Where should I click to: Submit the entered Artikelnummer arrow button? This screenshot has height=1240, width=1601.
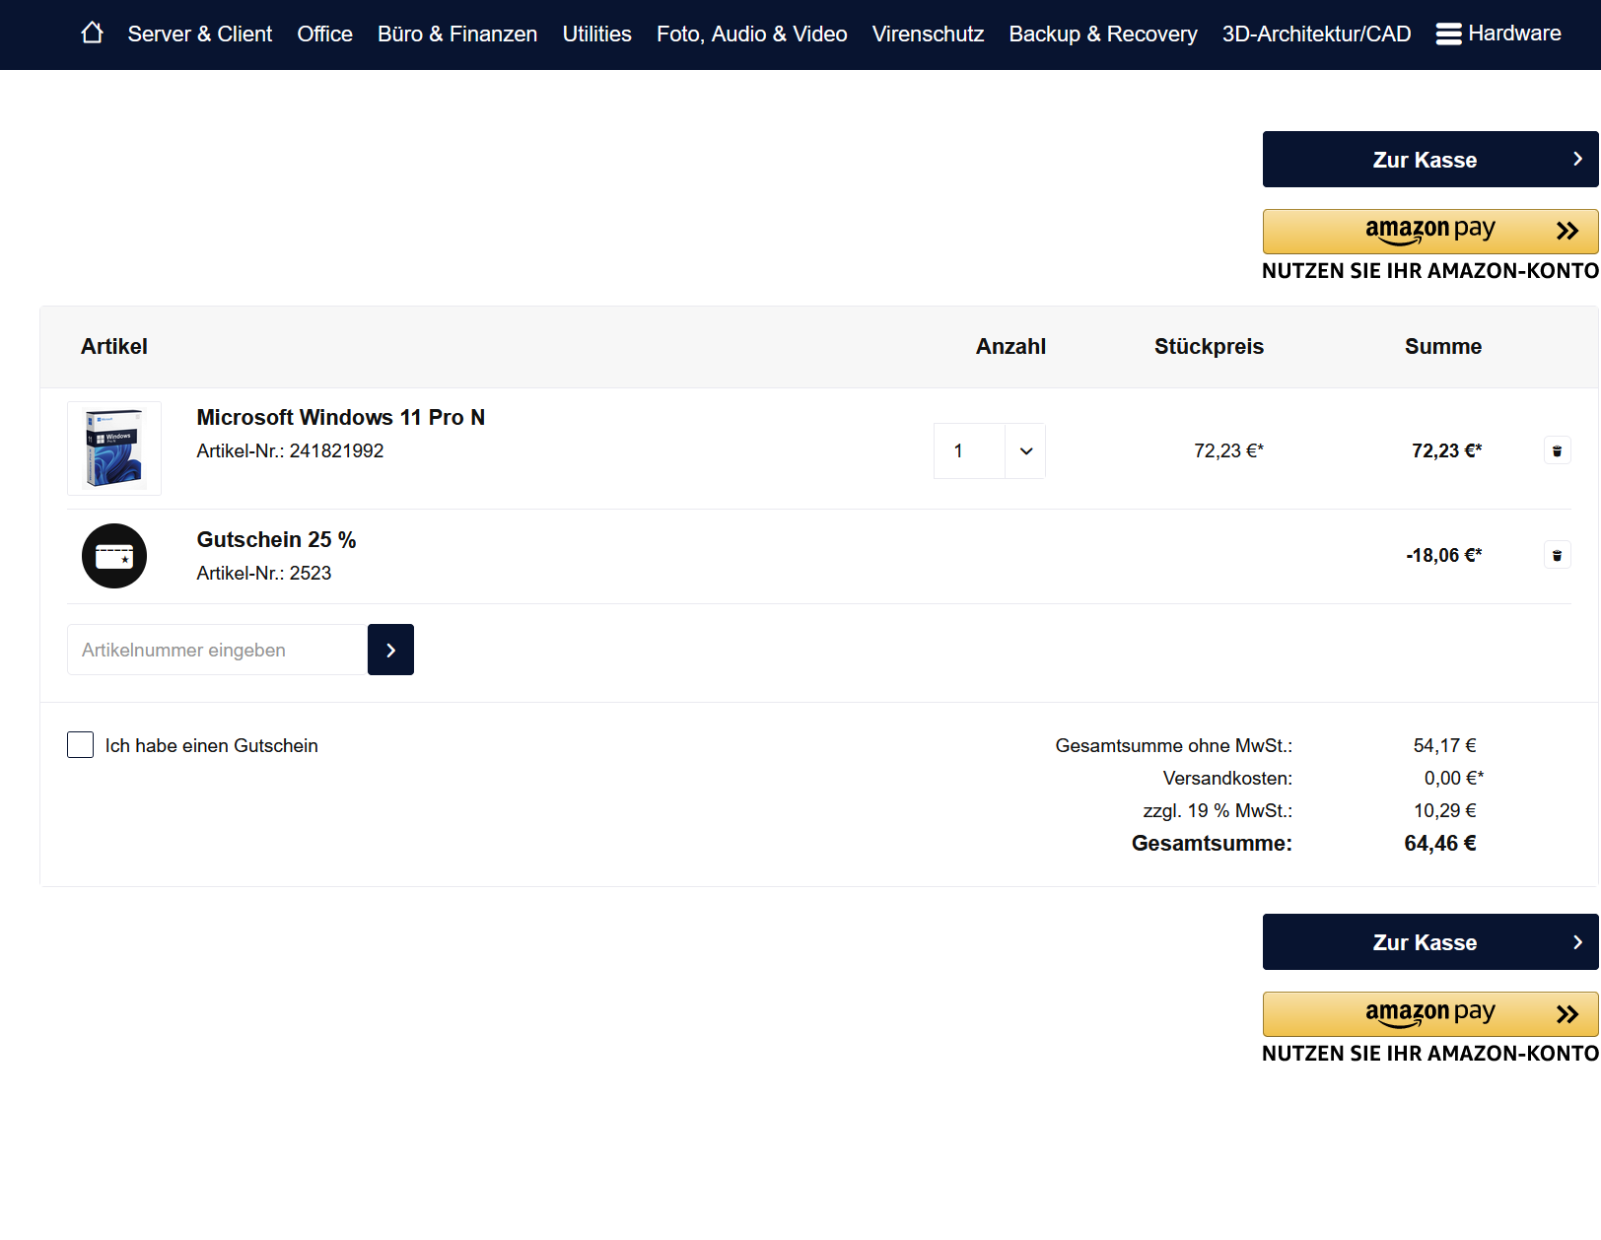(390, 650)
